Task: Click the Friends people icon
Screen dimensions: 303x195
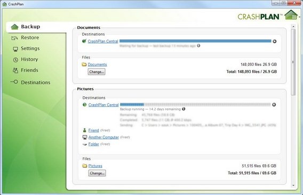Action: click(x=15, y=70)
